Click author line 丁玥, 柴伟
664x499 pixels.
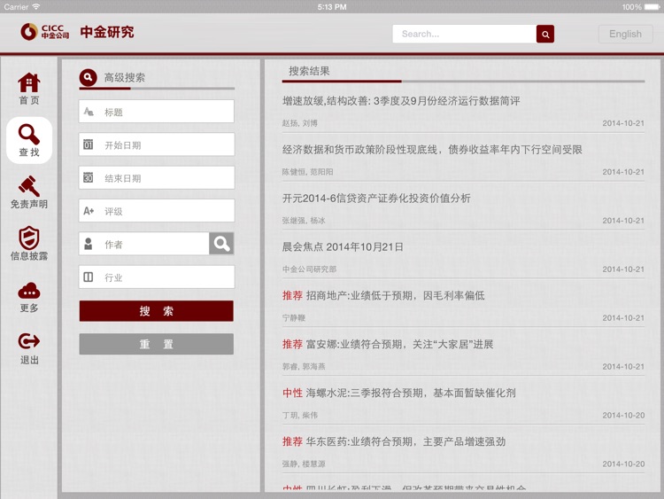[x=300, y=415]
